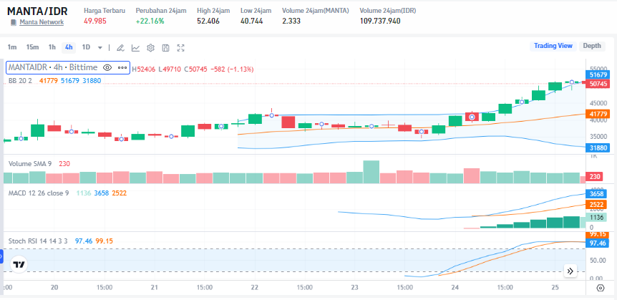Click the 31880 lower band price label
The image size is (617, 300).
click(x=598, y=147)
